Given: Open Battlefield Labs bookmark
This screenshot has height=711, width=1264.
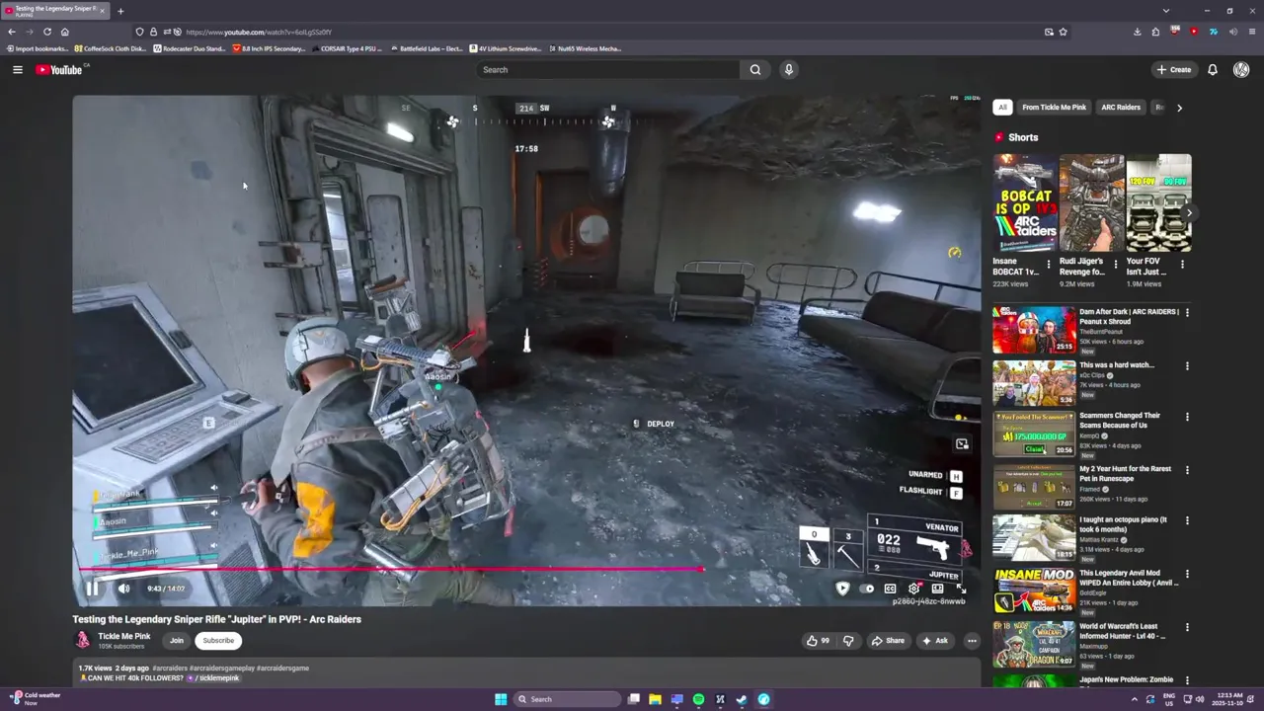Looking at the screenshot, I should (425, 48).
